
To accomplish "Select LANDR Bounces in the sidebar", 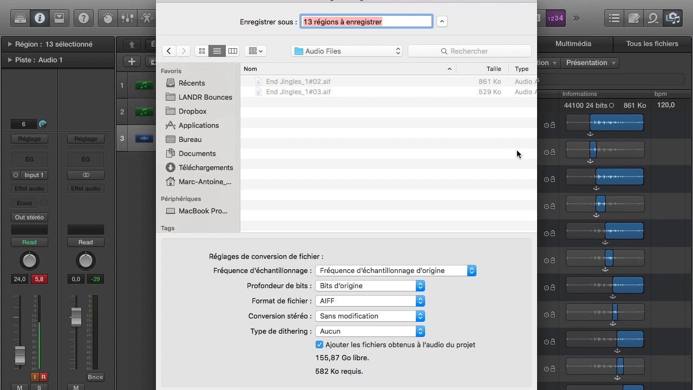I will [205, 97].
